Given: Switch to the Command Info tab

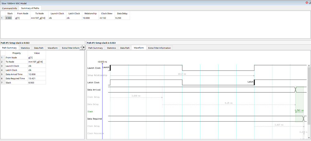Looking at the screenshot, I should click(9, 8).
